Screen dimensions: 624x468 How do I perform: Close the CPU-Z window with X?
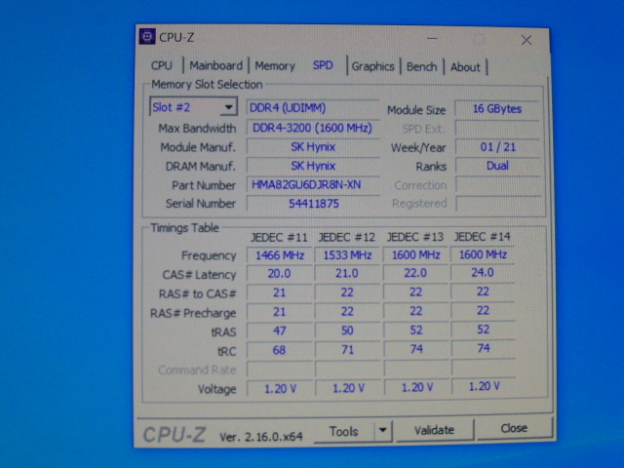coord(526,40)
